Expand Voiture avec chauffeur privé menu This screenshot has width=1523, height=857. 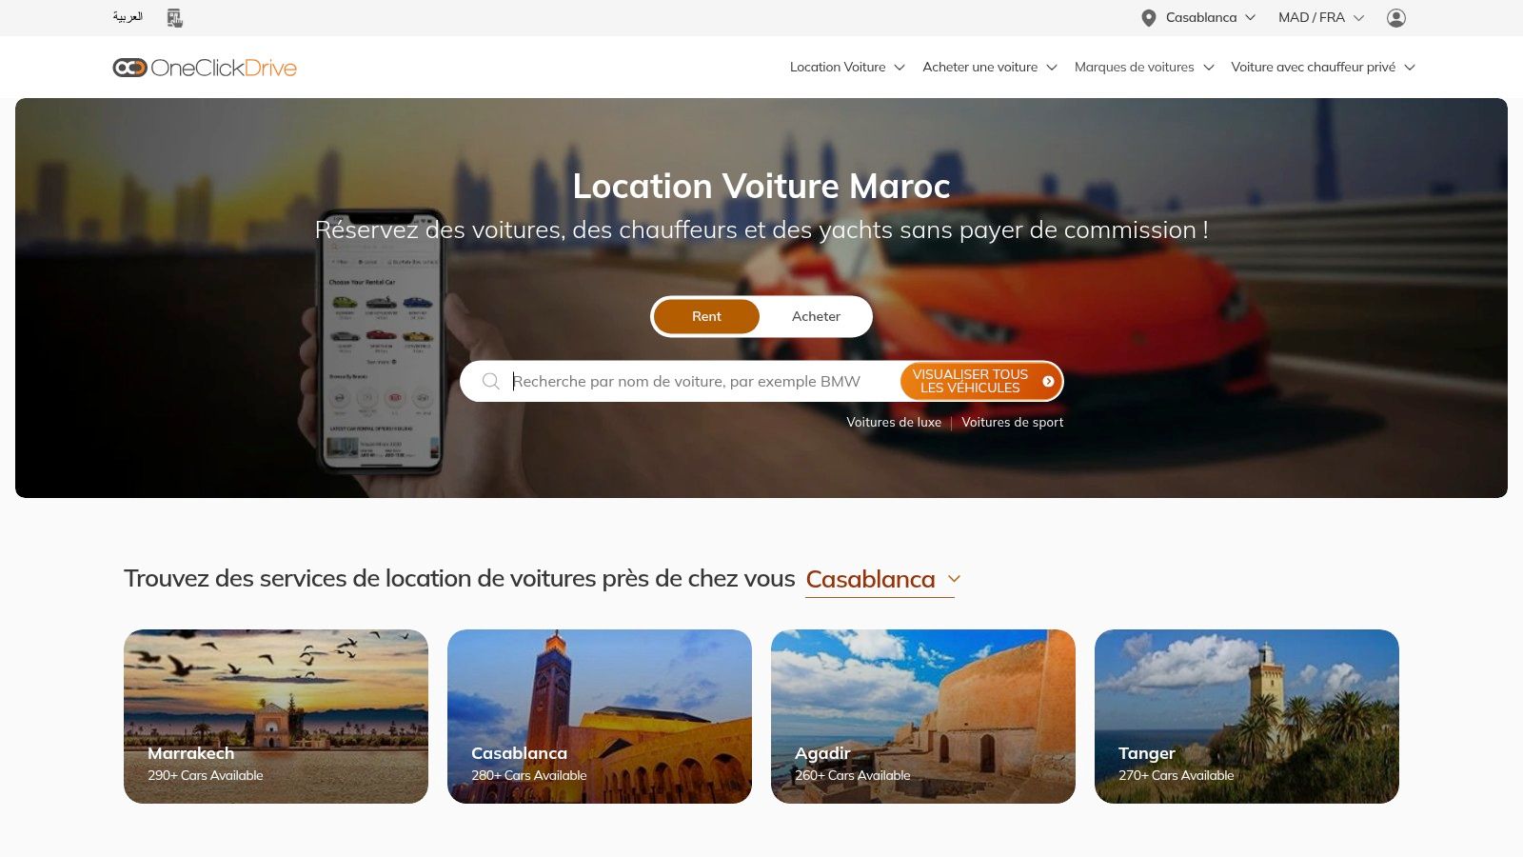coord(1323,67)
